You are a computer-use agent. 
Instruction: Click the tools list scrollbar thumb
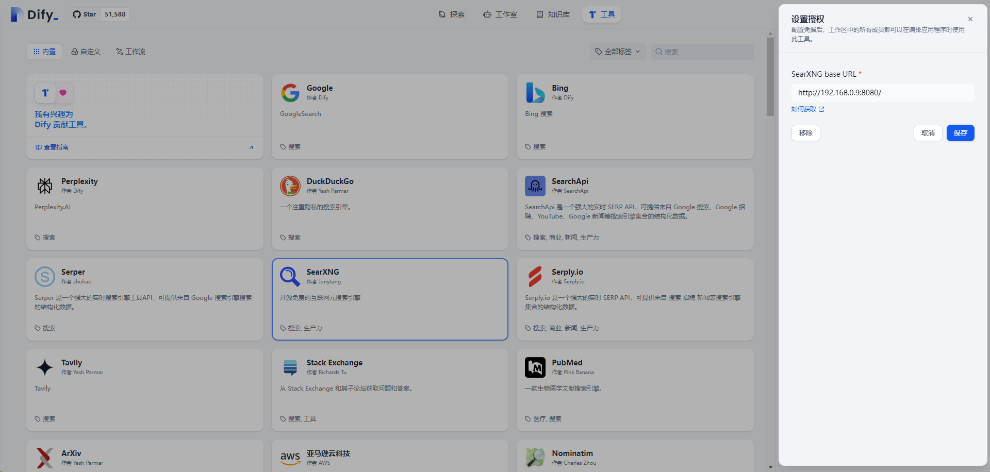click(x=770, y=76)
